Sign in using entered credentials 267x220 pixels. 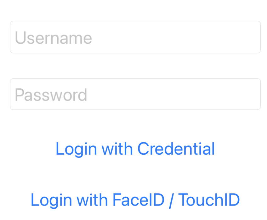[135, 149]
